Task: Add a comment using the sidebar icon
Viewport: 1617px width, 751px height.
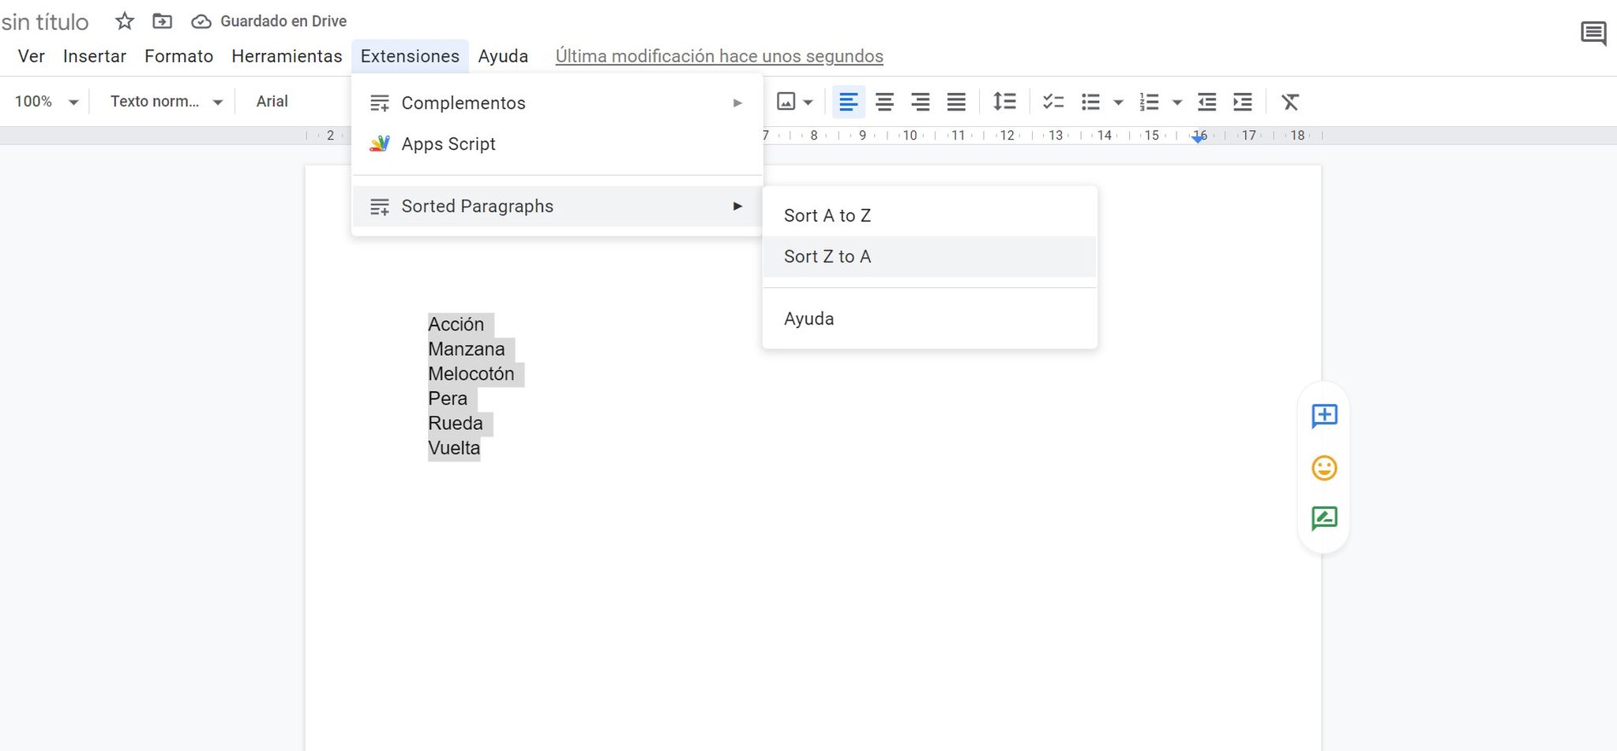Action: [1324, 416]
